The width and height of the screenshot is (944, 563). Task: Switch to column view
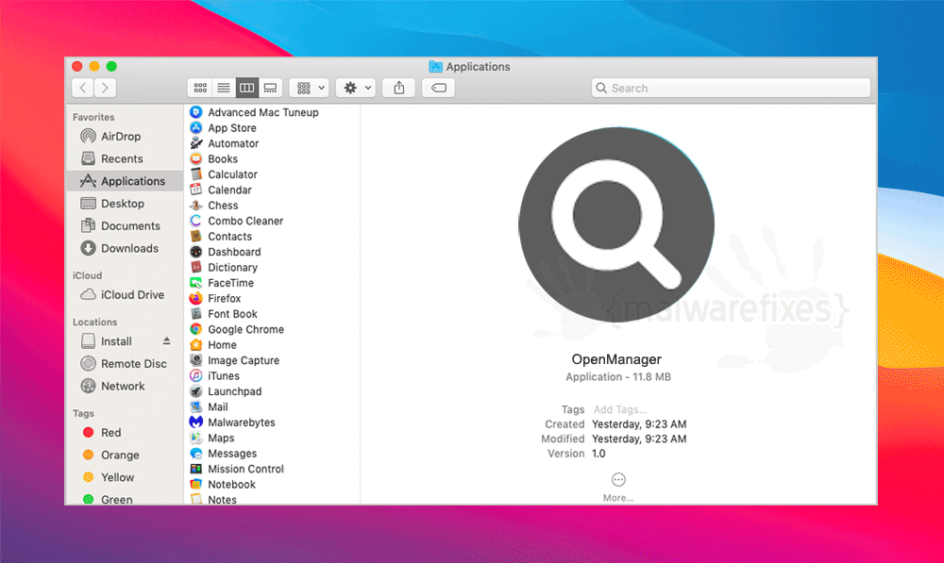point(246,88)
